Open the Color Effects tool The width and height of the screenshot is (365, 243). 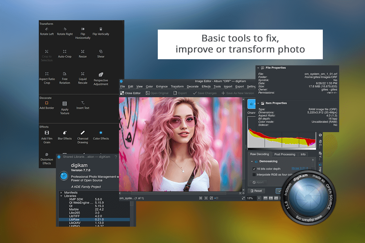[101, 135]
